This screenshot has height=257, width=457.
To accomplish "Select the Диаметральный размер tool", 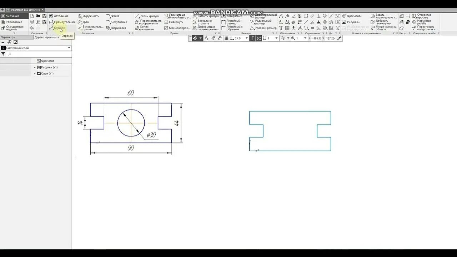I will click(263, 16).
